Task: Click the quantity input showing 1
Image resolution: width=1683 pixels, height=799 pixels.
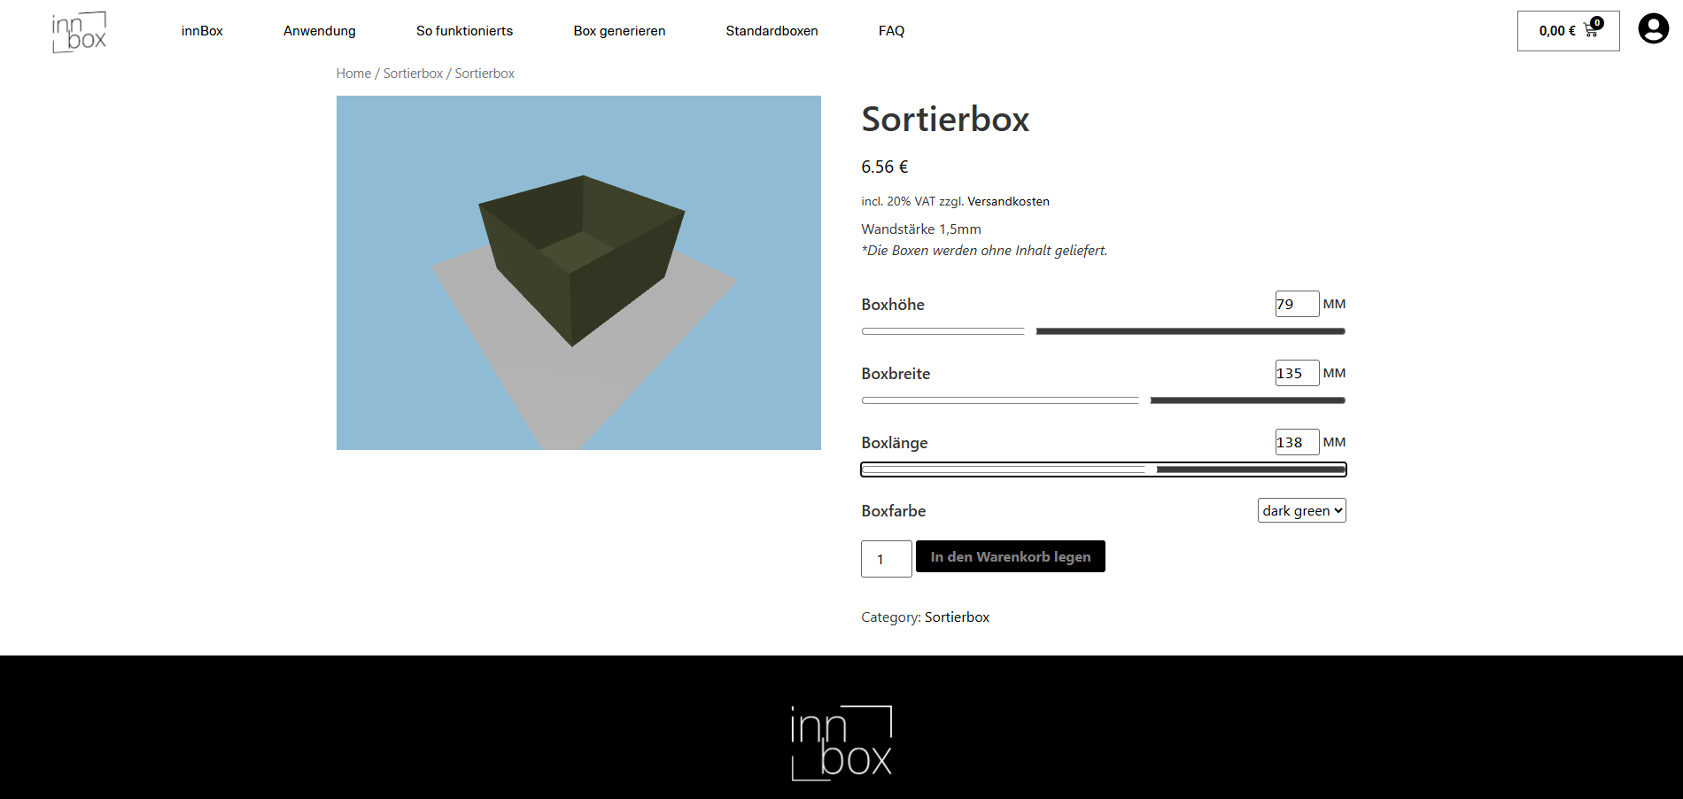Action: click(885, 559)
